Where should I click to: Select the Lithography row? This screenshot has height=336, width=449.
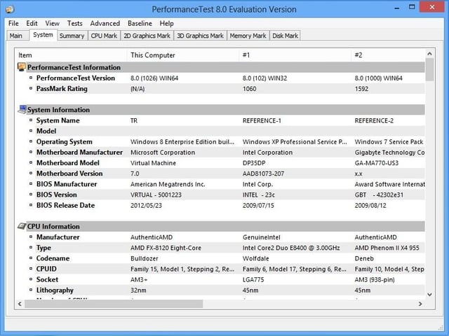220,290
